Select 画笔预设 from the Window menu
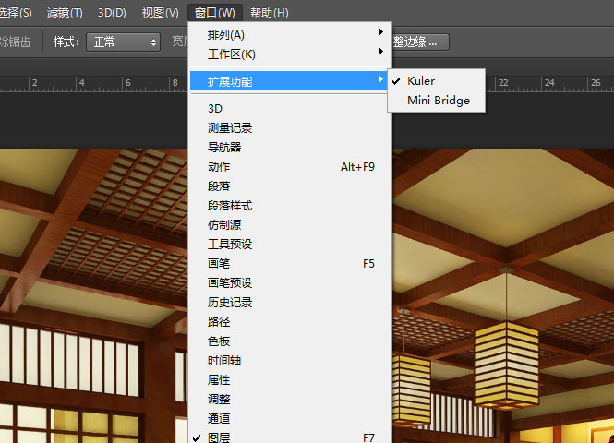Image resolution: width=614 pixels, height=443 pixels. pyautogui.click(x=230, y=282)
